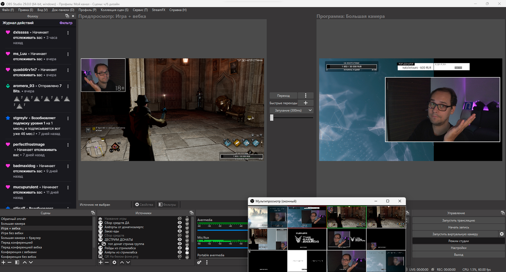
Task: Open options menu for badmaxidog event
Action: click(68, 166)
